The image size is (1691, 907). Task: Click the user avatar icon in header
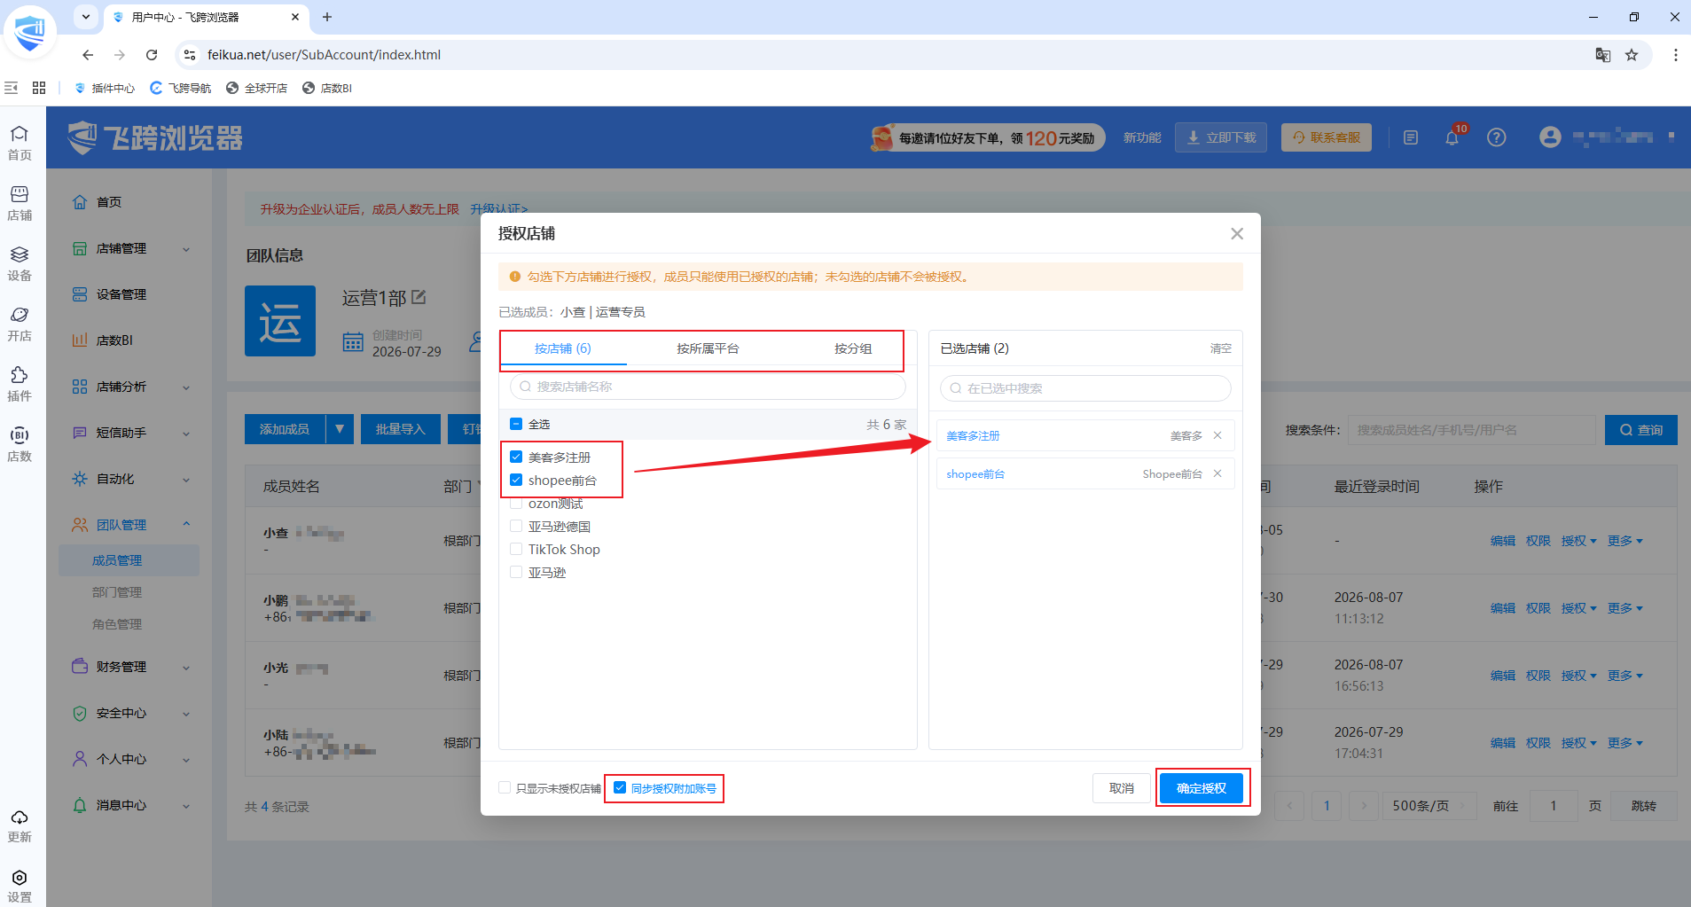coord(1550,137)
